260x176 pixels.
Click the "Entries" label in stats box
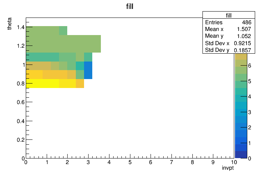click(x=214, y=22)
